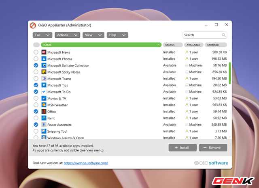259x188 pixels.
Task: Select the 'Microsoft Sticky Notes' name text
Action: click(64, 72)
